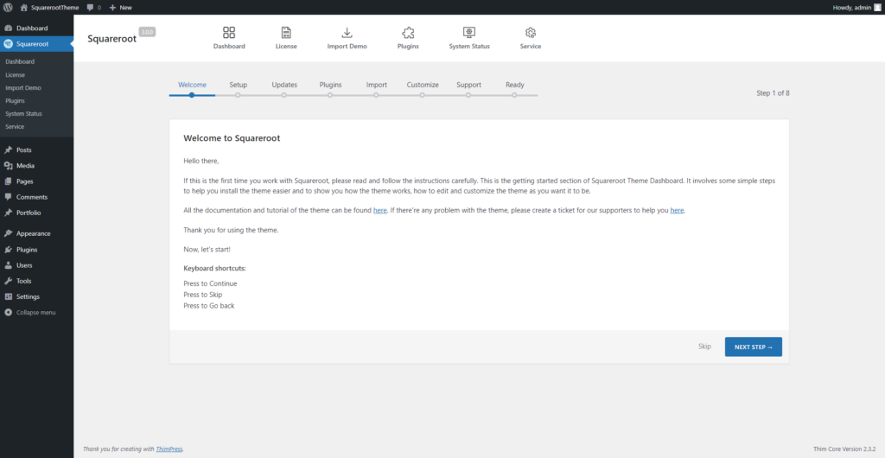This screenshot has width=885, height=458.
Task: Open the admin user avatar menu
Action: click(x=877, y=8)
